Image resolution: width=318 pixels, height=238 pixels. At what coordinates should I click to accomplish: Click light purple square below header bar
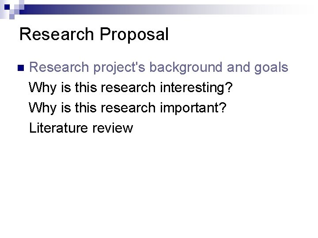pos(12,17)
